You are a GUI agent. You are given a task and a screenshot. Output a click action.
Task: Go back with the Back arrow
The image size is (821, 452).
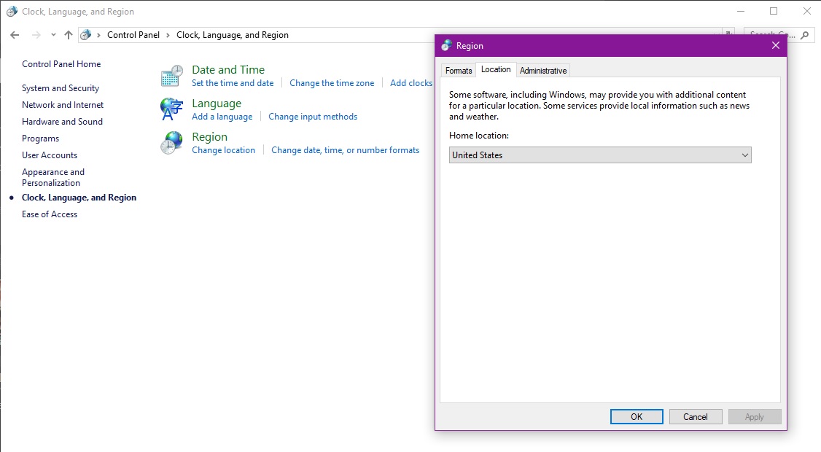tap(15, 35)
